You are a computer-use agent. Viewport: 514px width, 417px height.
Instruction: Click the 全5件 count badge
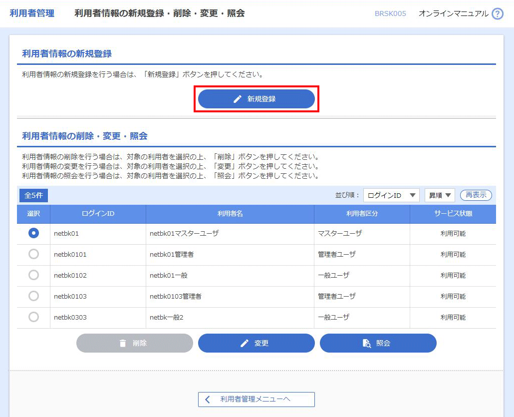pos(33,196)
